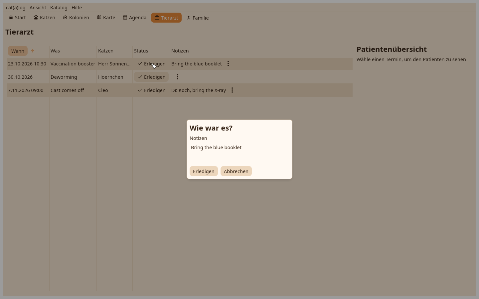This screenshot has height=299, width=479.
Task: Open the Katalog menu
Action: [x=59, y=7]
